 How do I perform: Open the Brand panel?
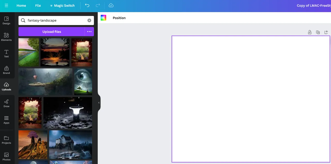coord(6,70)
